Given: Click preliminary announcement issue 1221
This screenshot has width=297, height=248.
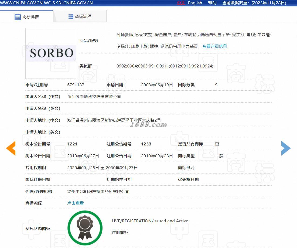Looking at the screenshot, I should pos(72,144).
